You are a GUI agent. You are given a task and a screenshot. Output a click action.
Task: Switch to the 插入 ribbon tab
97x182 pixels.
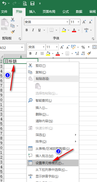coord(32,12)
